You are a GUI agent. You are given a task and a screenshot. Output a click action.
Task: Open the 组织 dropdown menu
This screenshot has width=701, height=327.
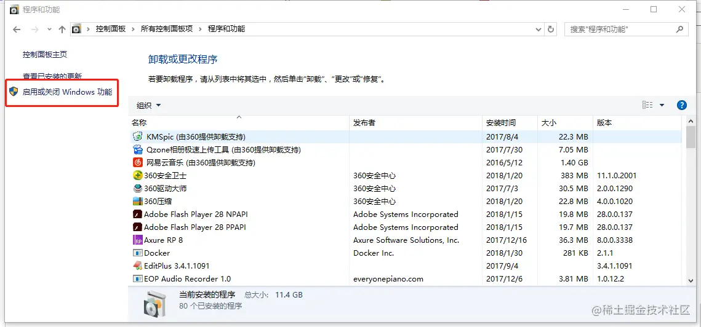pos(148,106)
